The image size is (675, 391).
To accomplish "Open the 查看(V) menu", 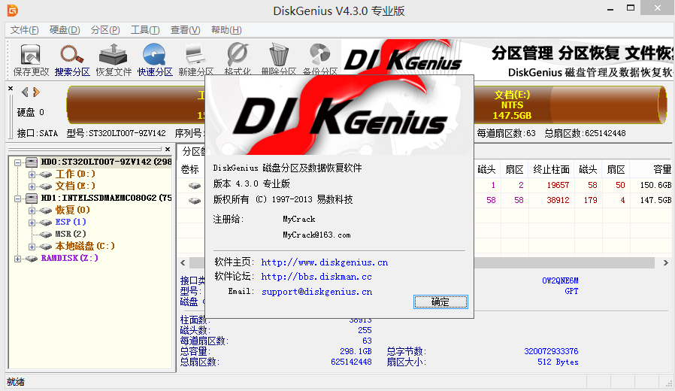I will pos(185,30).
